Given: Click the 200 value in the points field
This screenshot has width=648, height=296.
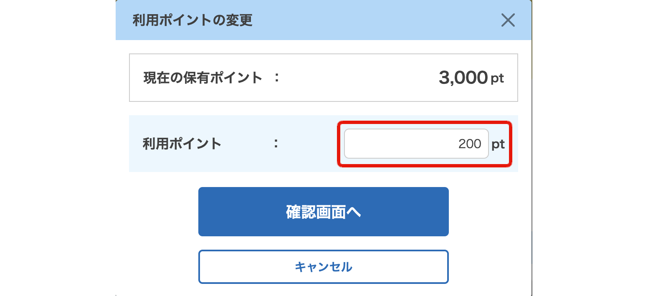Looking at the screenshot, I should coord(470,144).
